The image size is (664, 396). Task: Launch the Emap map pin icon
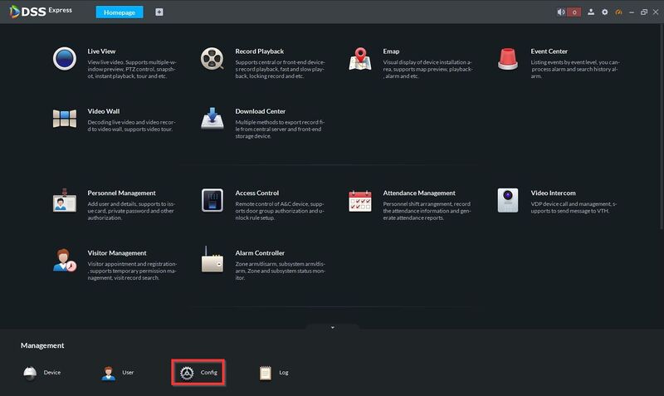360,59
